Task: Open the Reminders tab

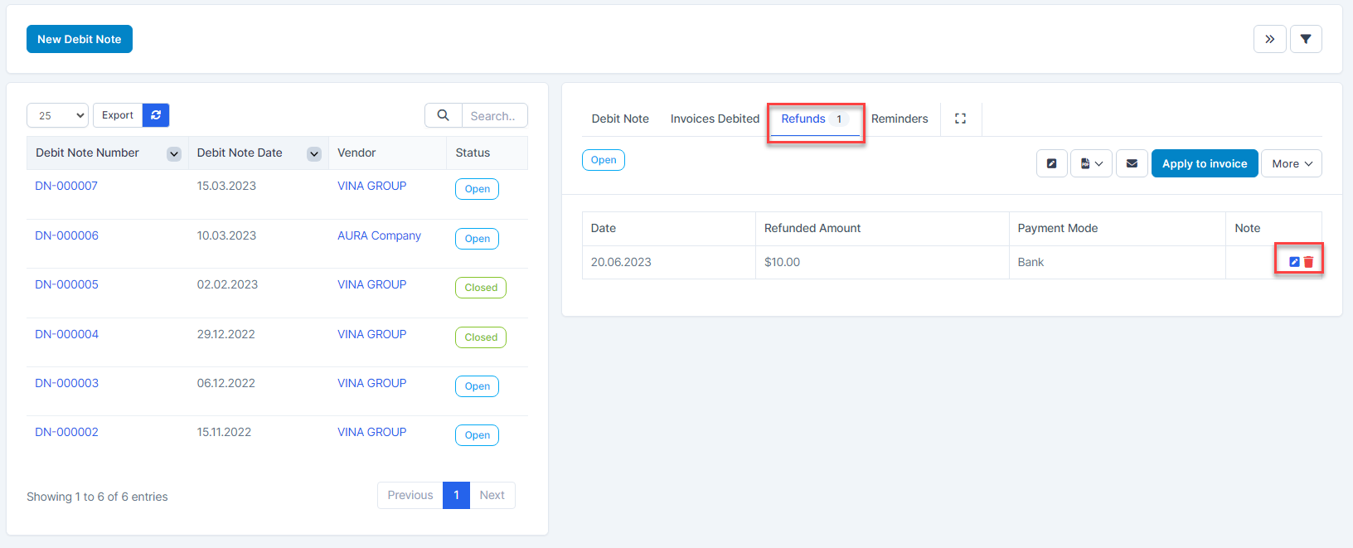Action: point(900,119)
